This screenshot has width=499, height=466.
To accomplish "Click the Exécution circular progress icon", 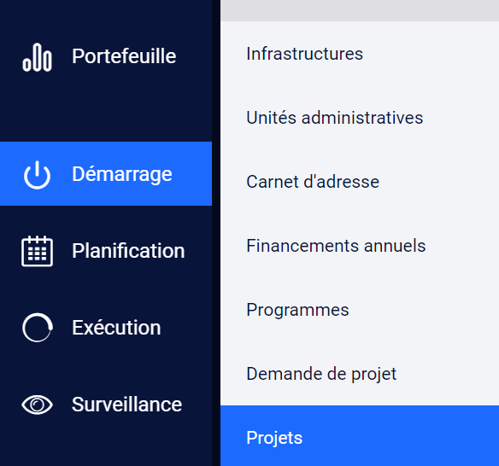I will 38,328.
